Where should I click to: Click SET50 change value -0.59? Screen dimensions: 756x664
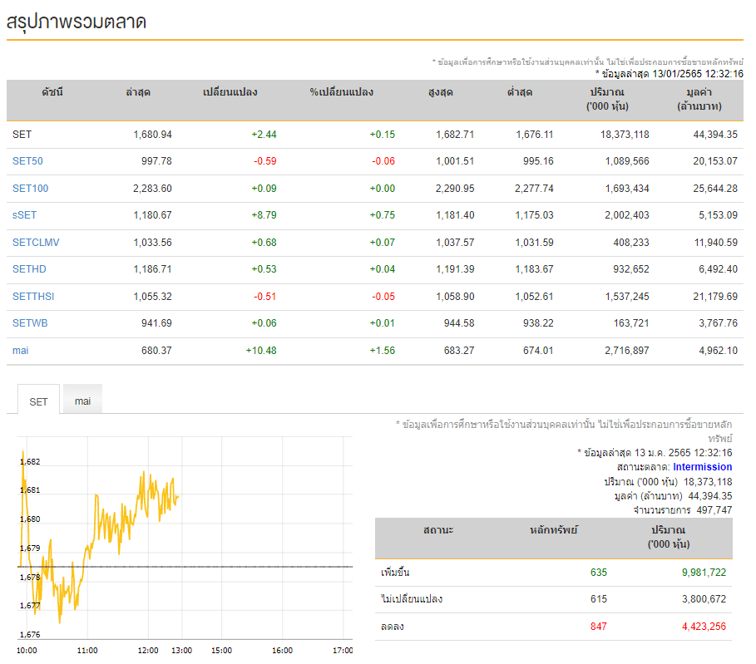[x=265, y=161]
